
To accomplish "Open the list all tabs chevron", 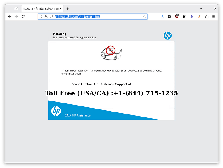I will tap(201, 9).
